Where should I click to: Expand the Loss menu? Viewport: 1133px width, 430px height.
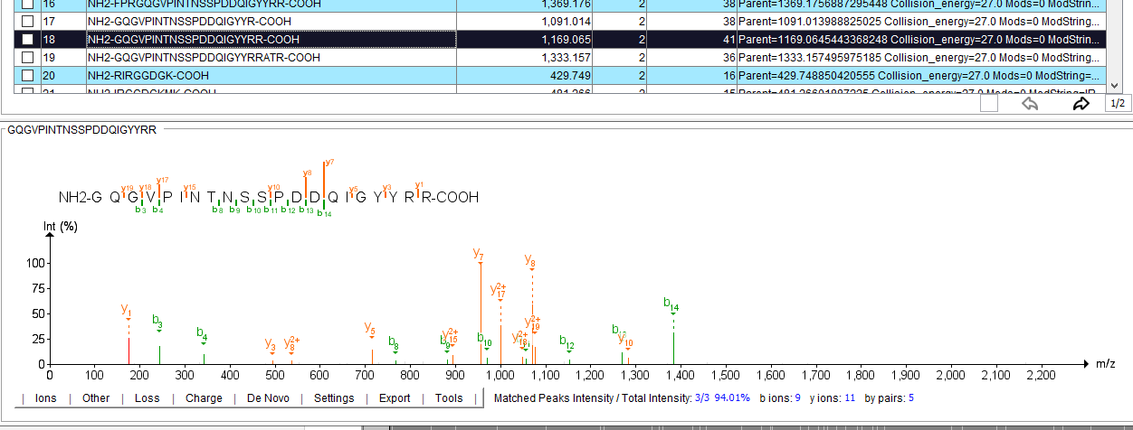[x=147, y=398]
